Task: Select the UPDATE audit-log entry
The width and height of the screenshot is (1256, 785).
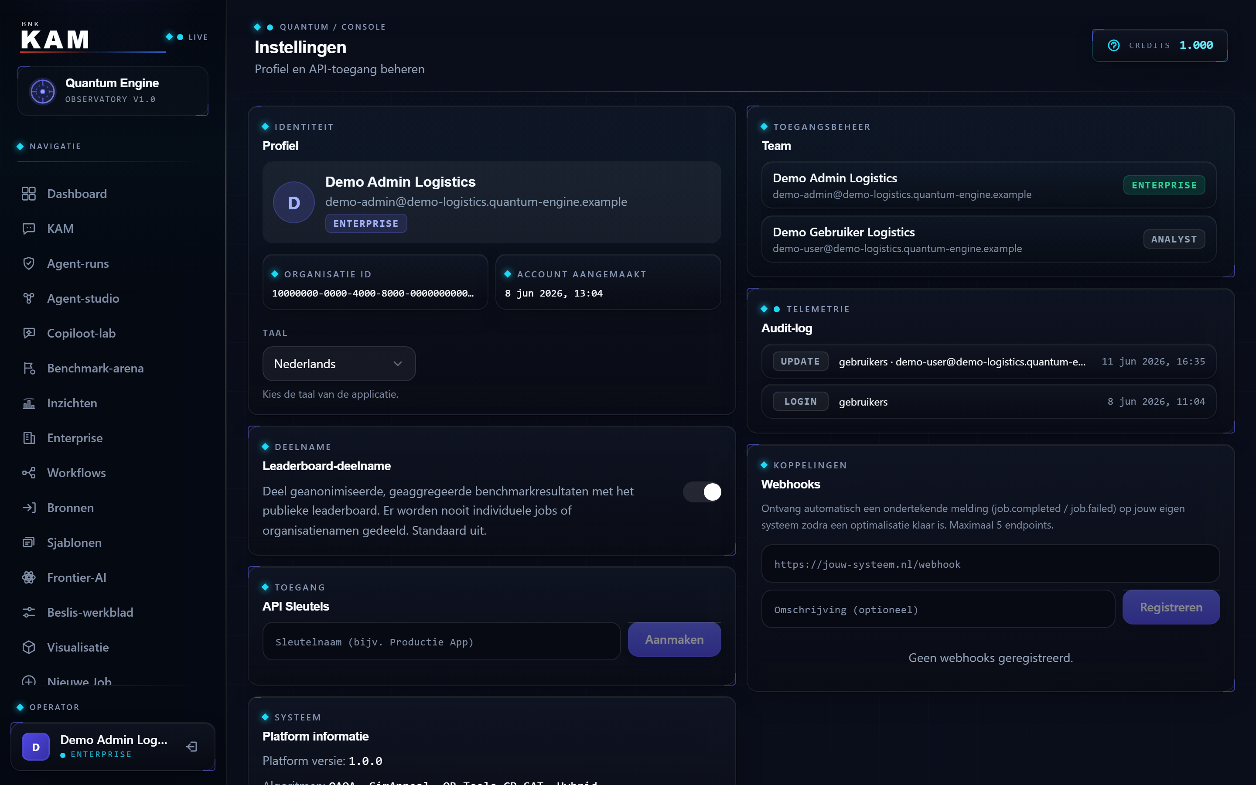Action: 989,362
